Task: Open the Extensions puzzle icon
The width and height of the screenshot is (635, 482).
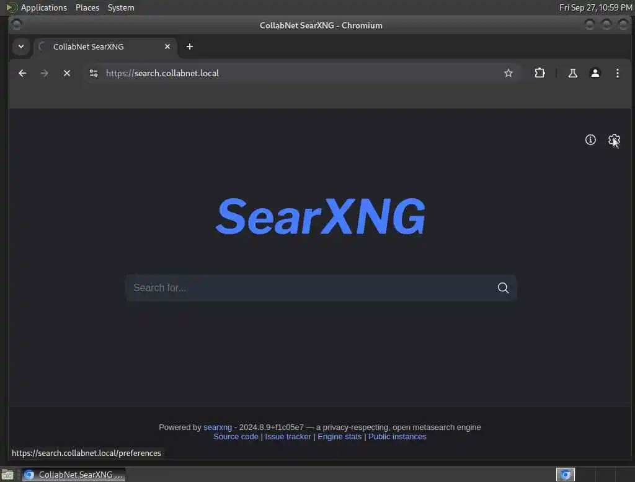Action: point(540,73)
